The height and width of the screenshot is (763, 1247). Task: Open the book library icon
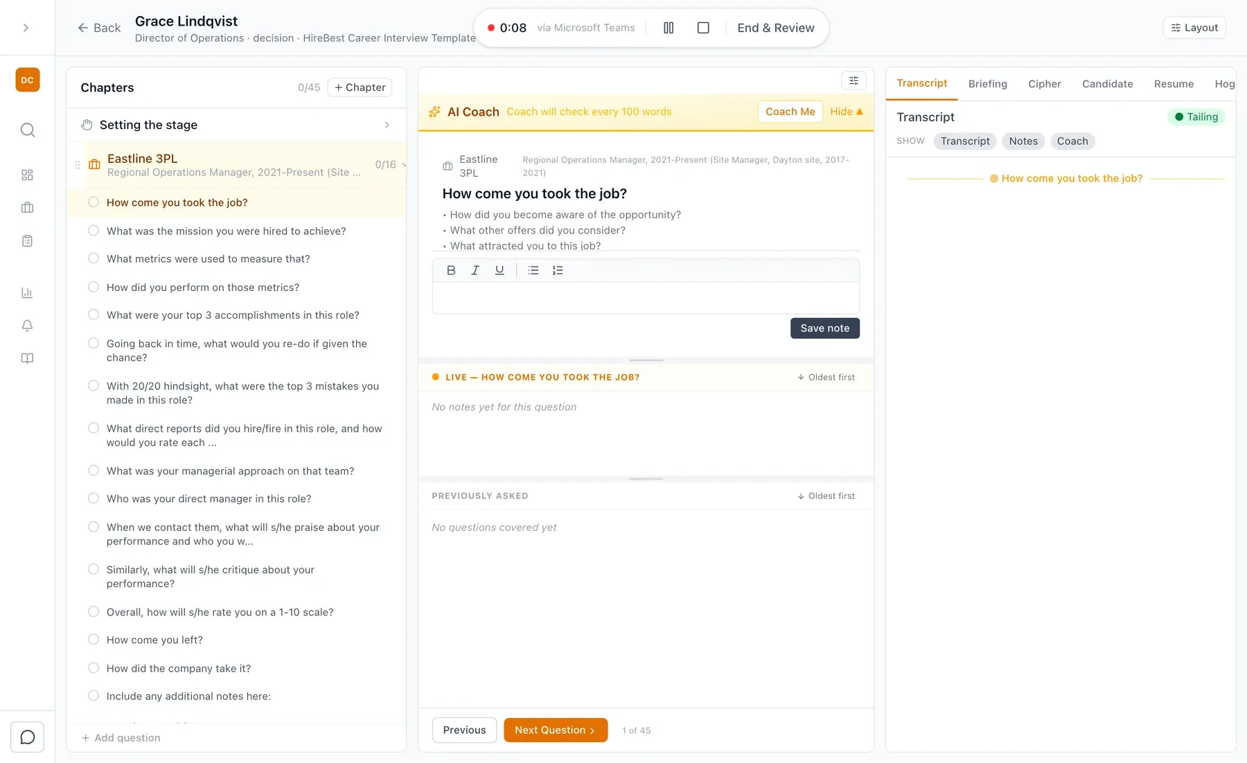point(27,358)
